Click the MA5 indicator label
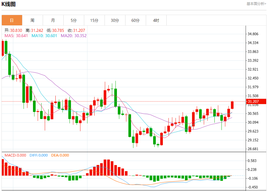Screen dimensions: 268x191 pyautogui.click(x=16, y=36)
